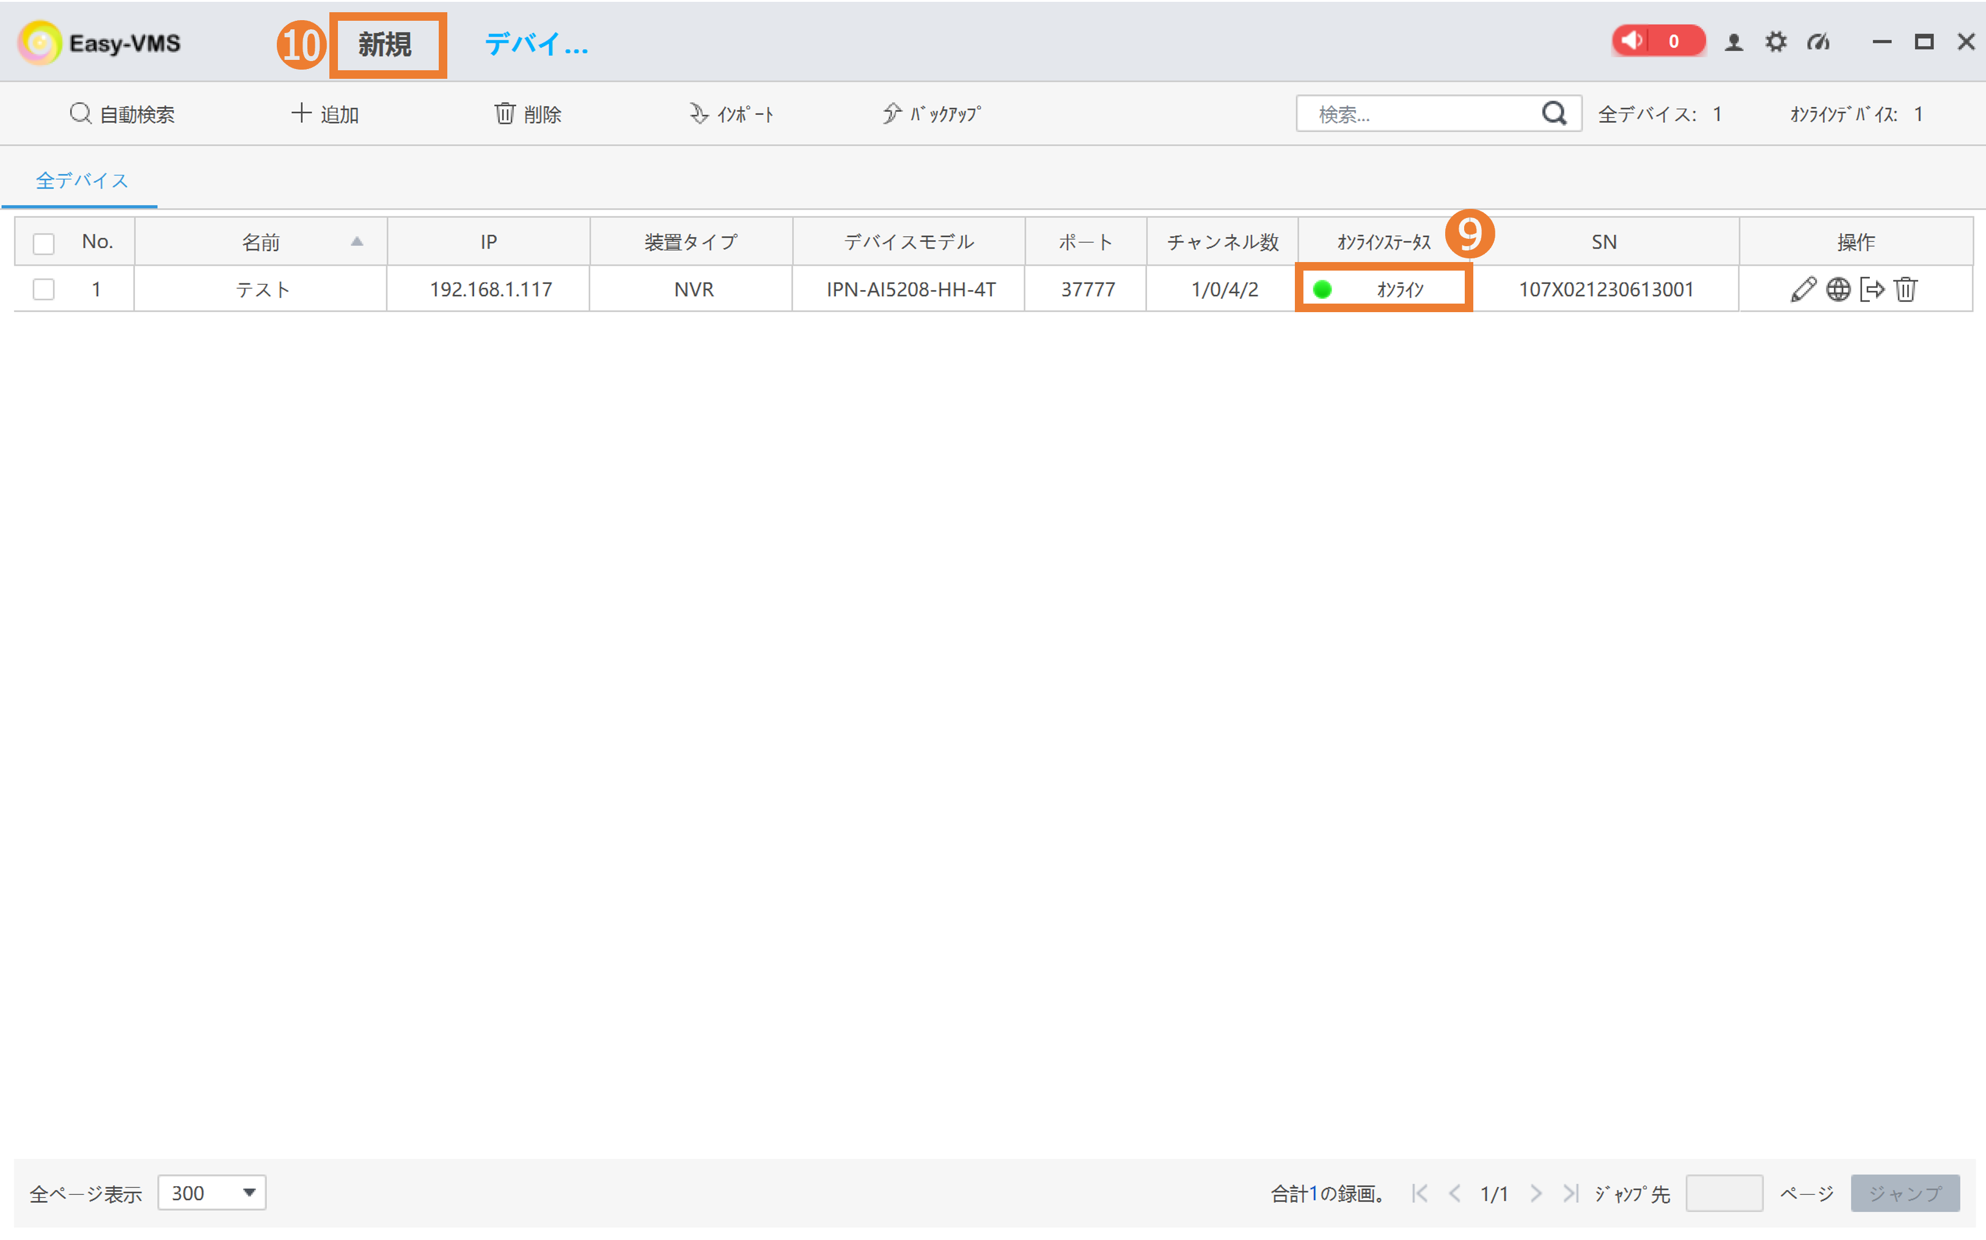The width and height of the screenshot is (1986, 1240).
Task: Click the インポート import icon
Action: [733, 113]
